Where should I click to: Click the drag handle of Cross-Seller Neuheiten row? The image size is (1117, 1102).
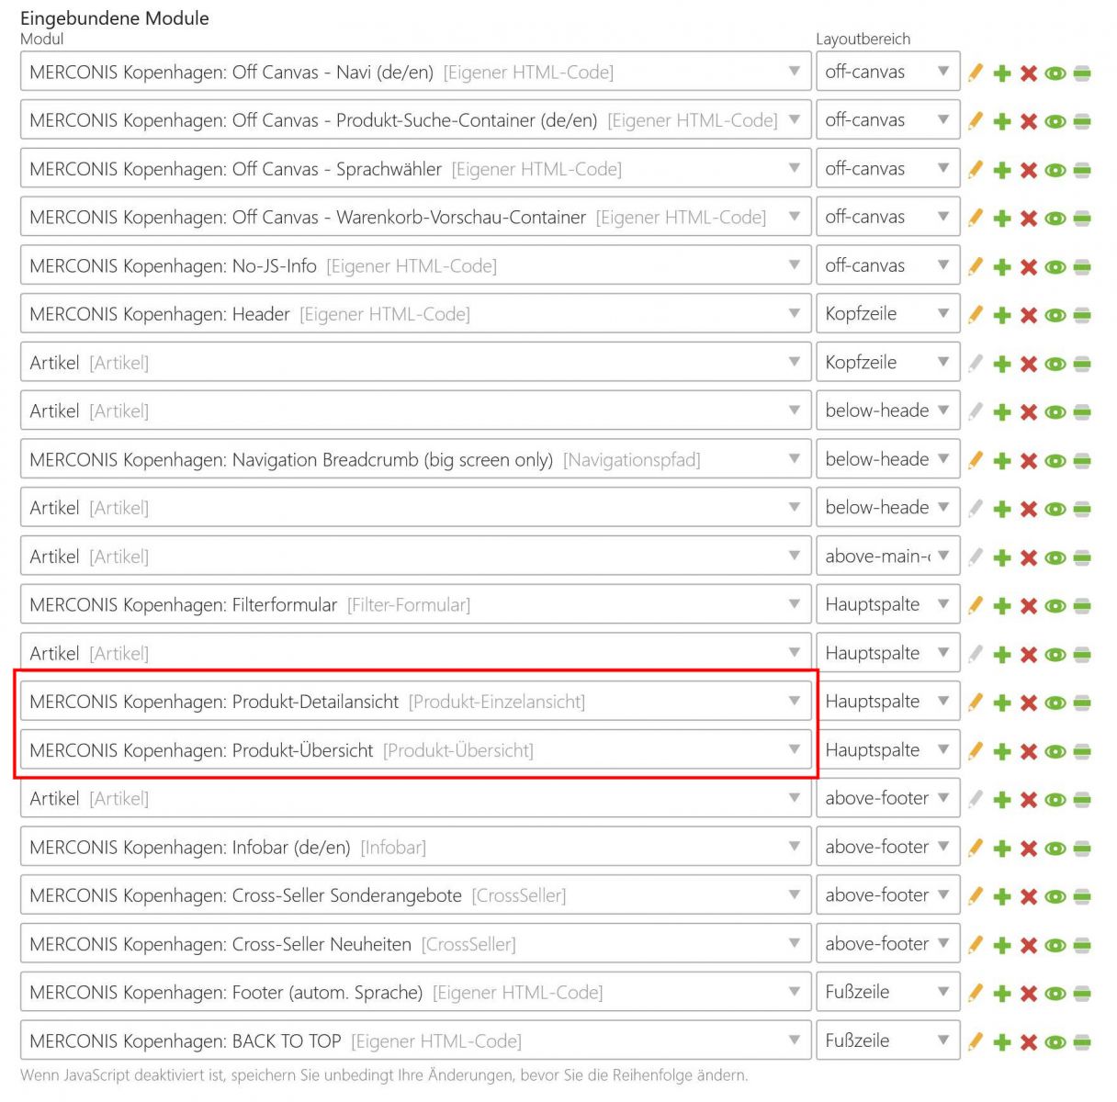click(x=1082, y=946)
